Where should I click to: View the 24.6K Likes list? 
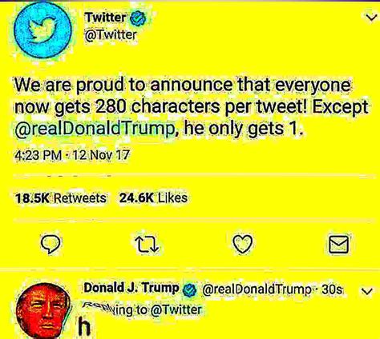point(153,197)
